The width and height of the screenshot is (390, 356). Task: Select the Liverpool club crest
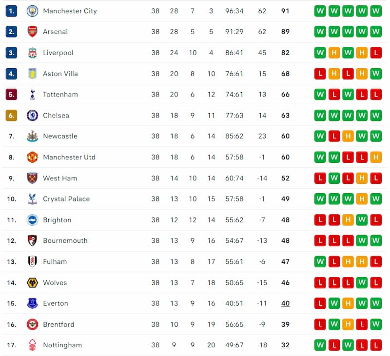tap(32, 53)
